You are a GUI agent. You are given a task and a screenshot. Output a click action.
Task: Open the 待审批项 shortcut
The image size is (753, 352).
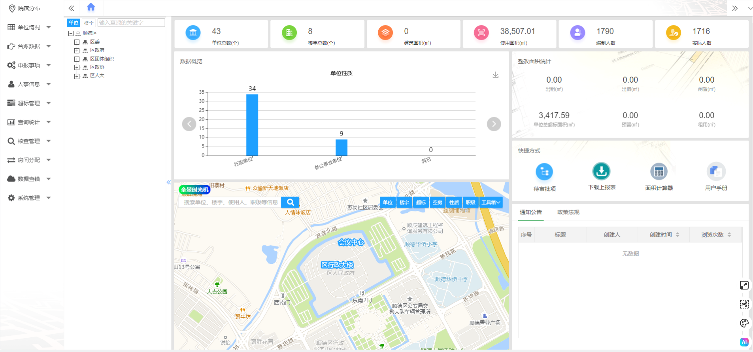coord(544,178)
